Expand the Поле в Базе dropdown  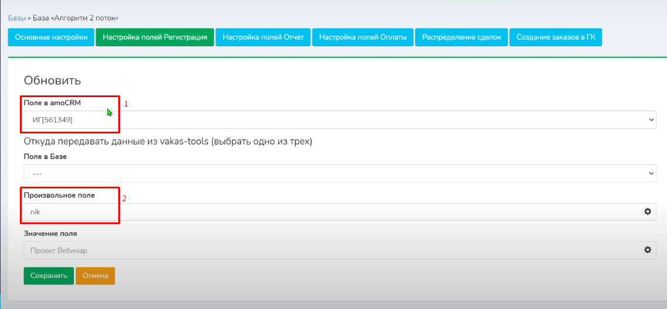[x=340, y=173]
